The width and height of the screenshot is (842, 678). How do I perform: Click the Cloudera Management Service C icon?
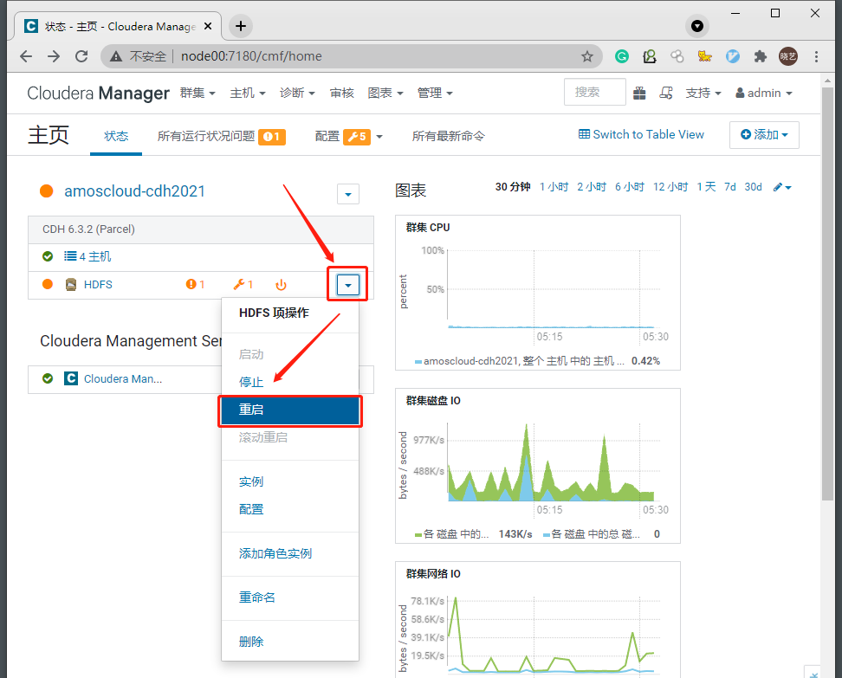click(x=71, y=378)
